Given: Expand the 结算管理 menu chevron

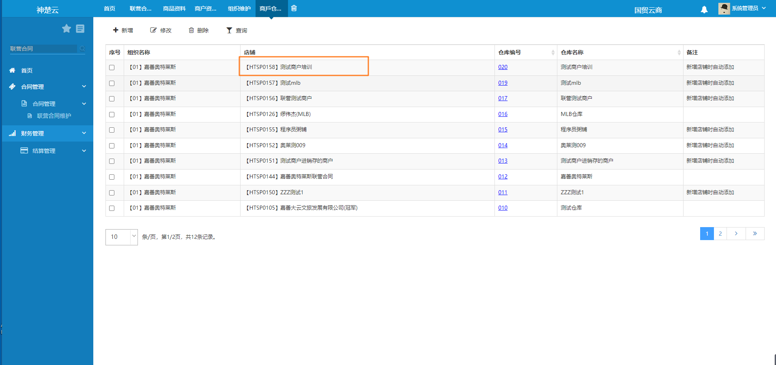Looking at the screenshot, I should point(84,150).
